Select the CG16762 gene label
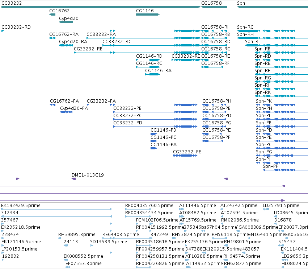This screenshot has height=269, width=308. click(x=59, y=11)
